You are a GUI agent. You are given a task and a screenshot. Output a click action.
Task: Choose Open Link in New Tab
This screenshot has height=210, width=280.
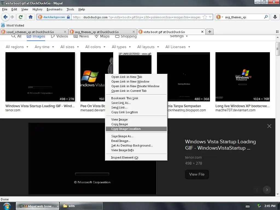(136, 77)
